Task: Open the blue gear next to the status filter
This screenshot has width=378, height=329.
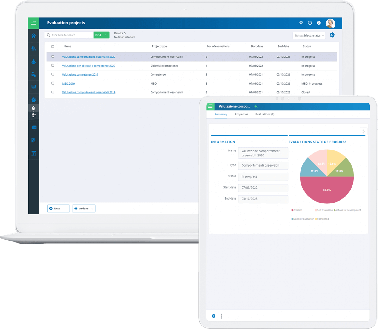Action: coord(332,35)
